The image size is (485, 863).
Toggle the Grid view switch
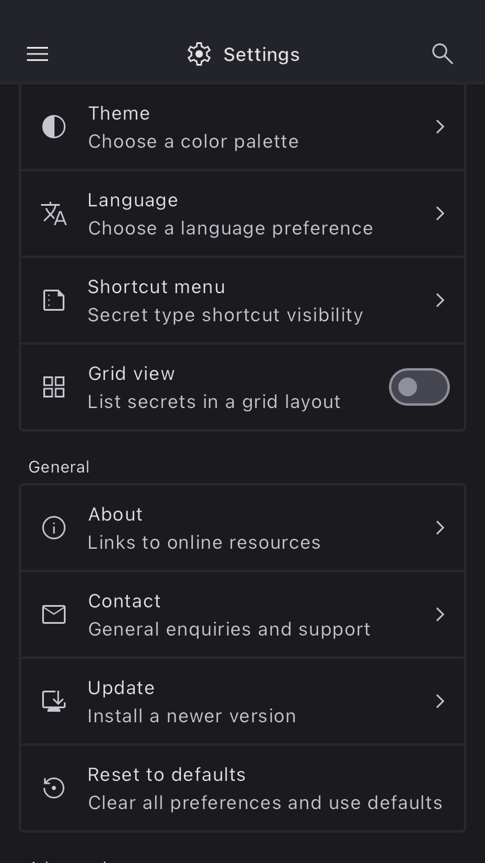point(419,387)
